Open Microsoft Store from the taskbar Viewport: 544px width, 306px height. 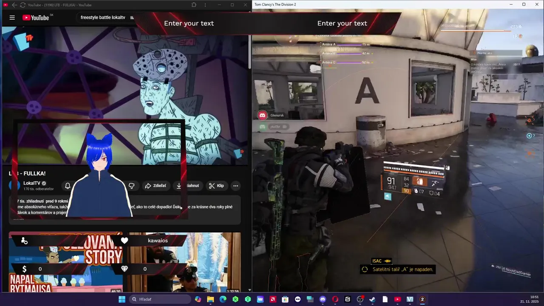pyautogui.click(x=285, y=299)
